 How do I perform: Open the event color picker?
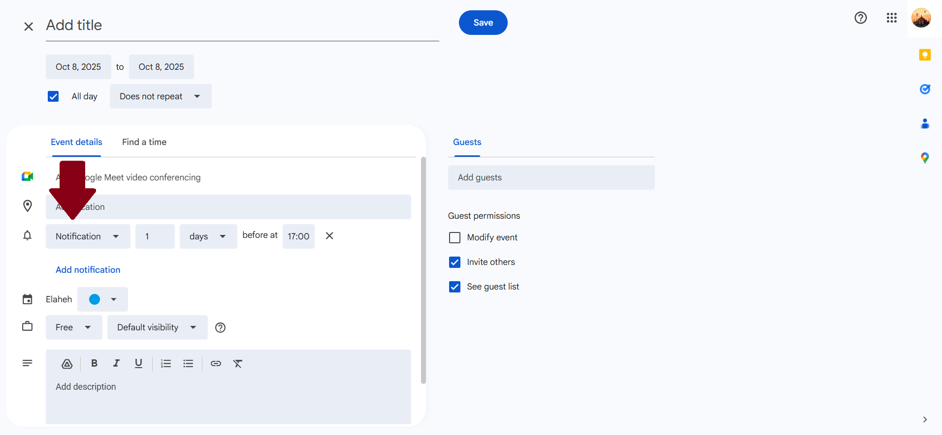point(102,299)
